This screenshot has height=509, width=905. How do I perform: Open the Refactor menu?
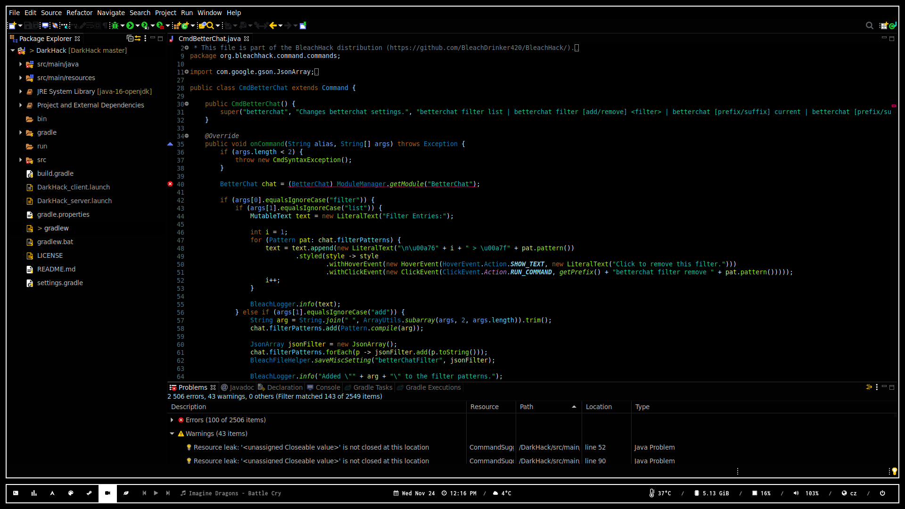(x=79, y=13)
